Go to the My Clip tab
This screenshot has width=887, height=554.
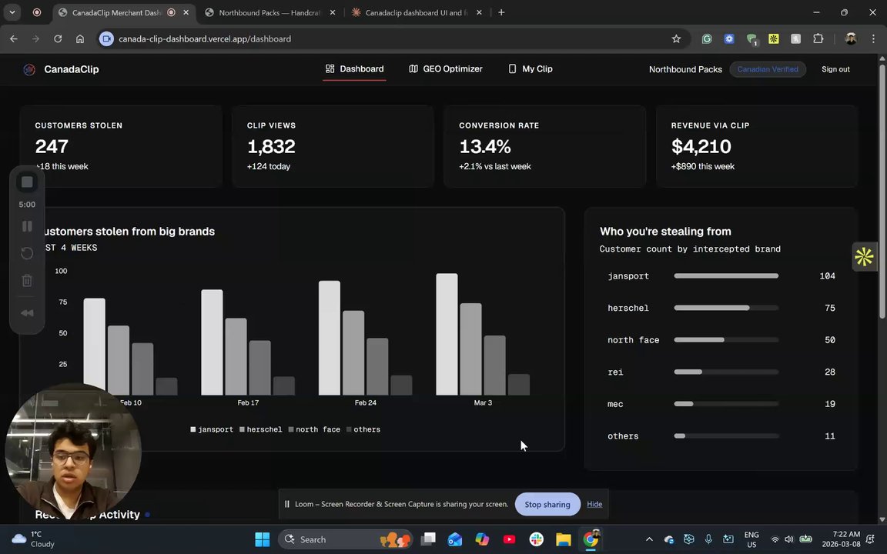pos(530,69)
